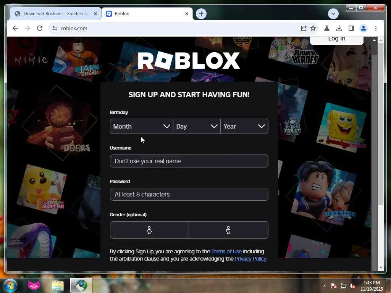Open the file explorer taskbar icon
Screen dimensions: 391x293
58,285
